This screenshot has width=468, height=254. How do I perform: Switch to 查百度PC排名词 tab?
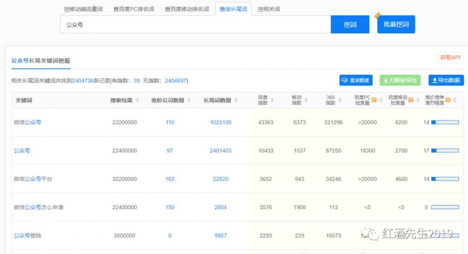click(x=134, y=9)
